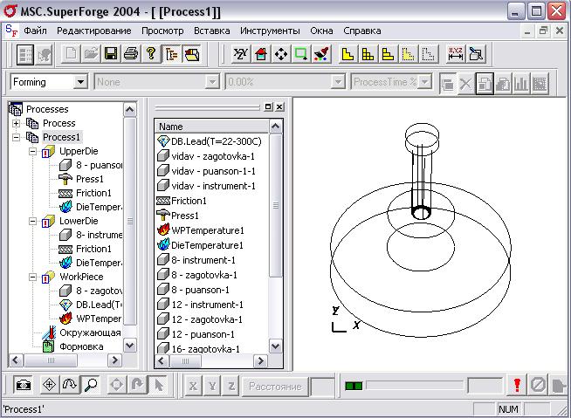The height and width of the screenshot is (418, 571).
Task: Open the Просмотр menu
Action: click(x=162, y=31)
